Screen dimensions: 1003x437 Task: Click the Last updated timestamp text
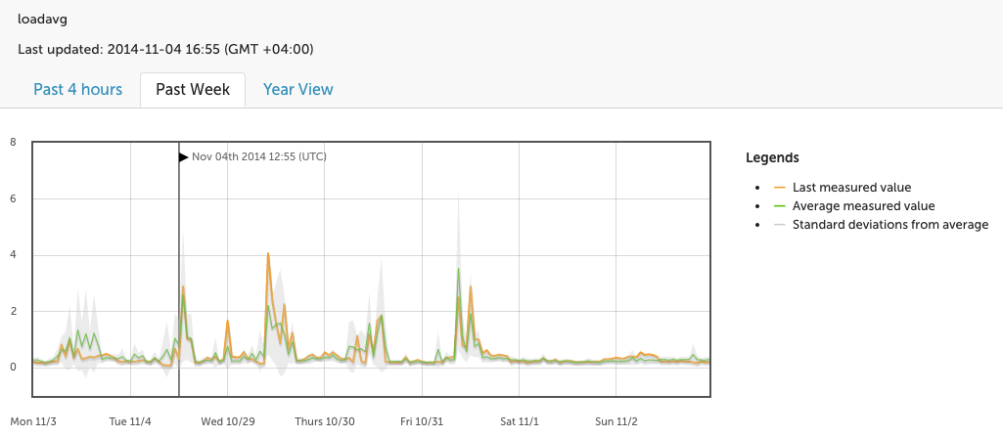pyautogui.click(x=165, y=49)
